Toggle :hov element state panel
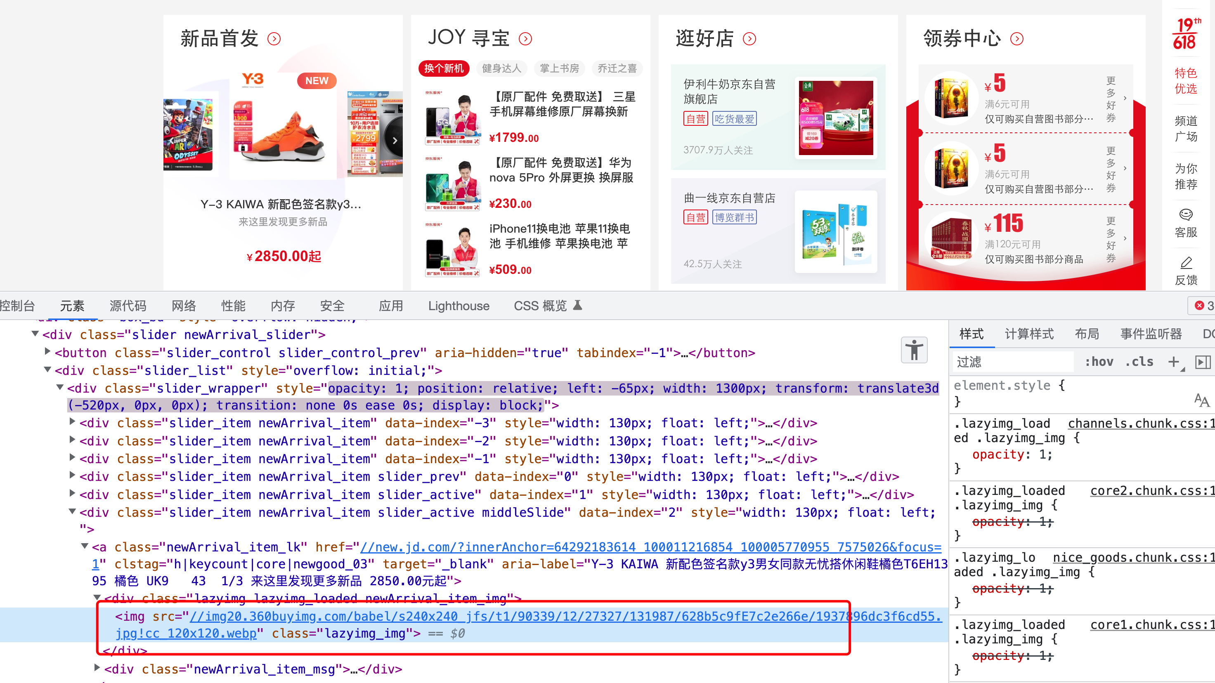This screenshot has height=683, width=1215. click(x=1099, y=362)
